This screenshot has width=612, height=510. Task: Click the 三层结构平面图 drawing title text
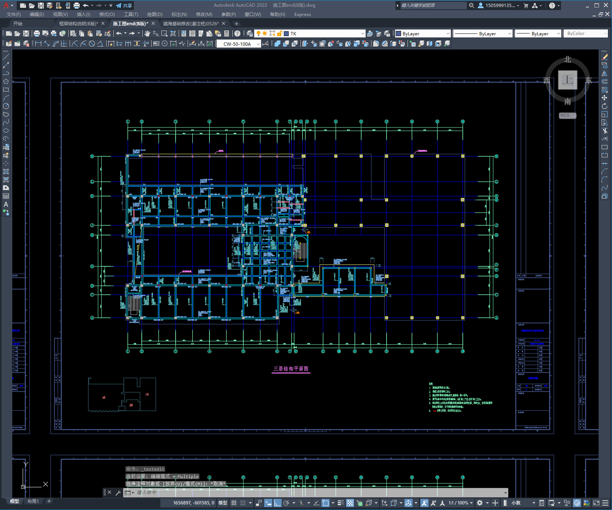(291, 369)
